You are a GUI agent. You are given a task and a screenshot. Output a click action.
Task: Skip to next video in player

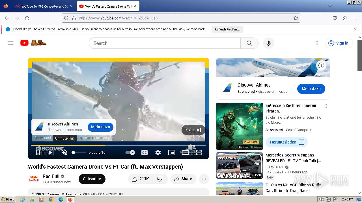click(51, 153)
